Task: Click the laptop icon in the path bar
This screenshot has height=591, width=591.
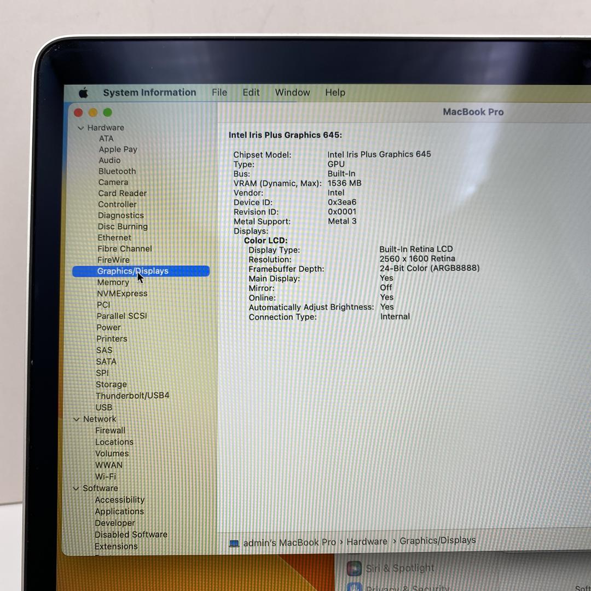Action: (234, 543)
